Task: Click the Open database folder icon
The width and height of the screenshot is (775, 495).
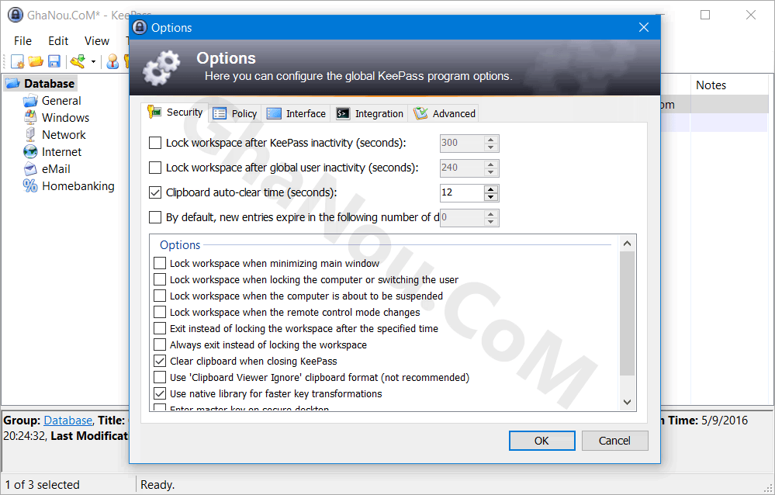Action: (x=36, y=61)
